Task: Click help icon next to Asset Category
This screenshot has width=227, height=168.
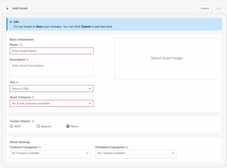Action: point(33,97)
